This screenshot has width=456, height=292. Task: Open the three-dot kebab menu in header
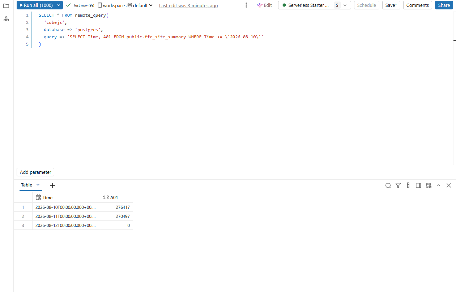pyautogui.click(x=246, y=5)
